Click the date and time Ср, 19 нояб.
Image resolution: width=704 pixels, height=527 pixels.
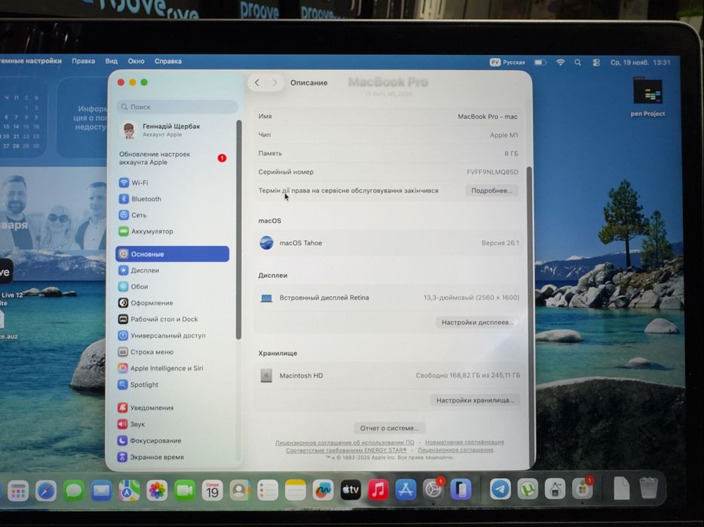[640, 63]
